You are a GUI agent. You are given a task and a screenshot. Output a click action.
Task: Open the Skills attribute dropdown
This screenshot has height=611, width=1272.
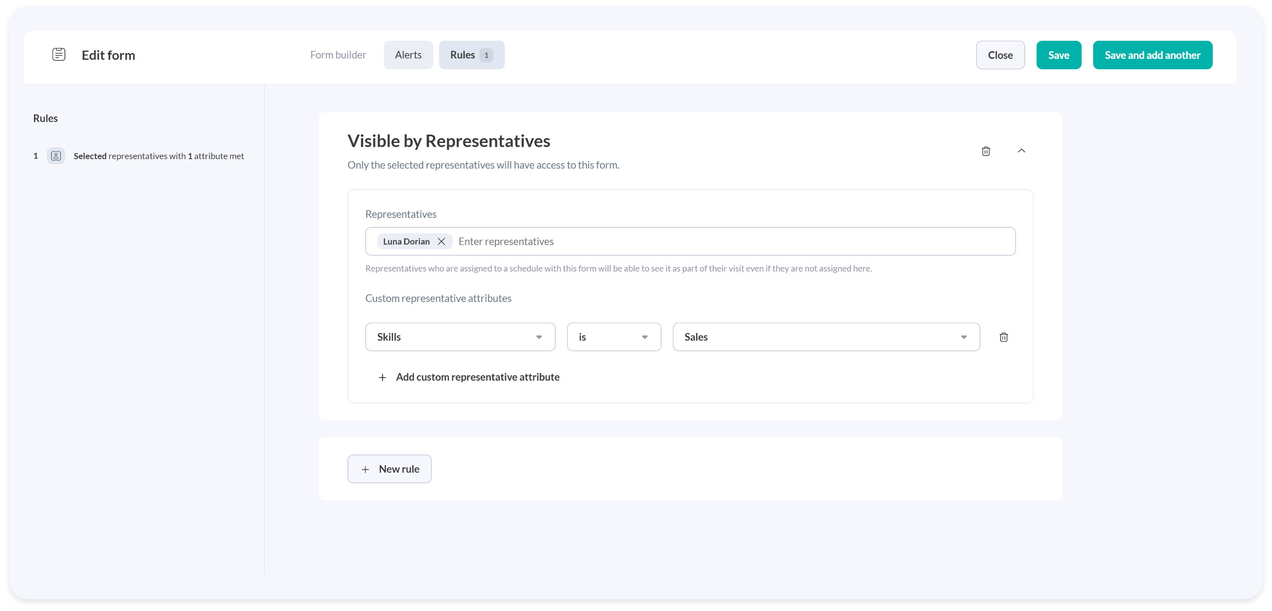click(460, 337)
